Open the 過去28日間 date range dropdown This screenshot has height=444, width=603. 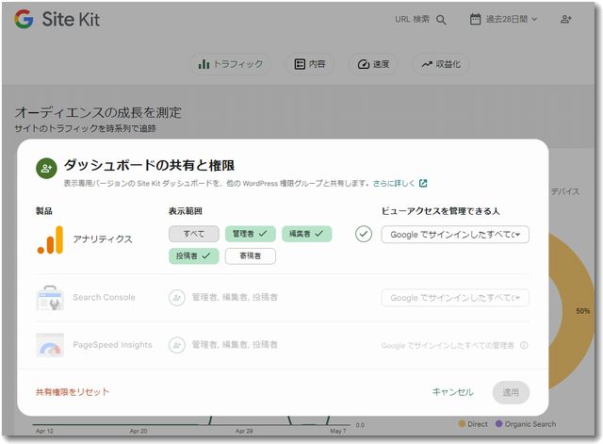pyautogui.click(x=503, y=19)
